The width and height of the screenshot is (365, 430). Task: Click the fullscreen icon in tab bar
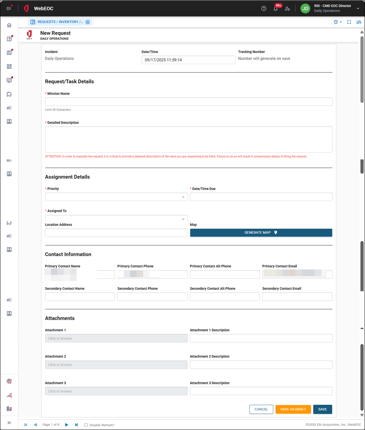[349, 22]
